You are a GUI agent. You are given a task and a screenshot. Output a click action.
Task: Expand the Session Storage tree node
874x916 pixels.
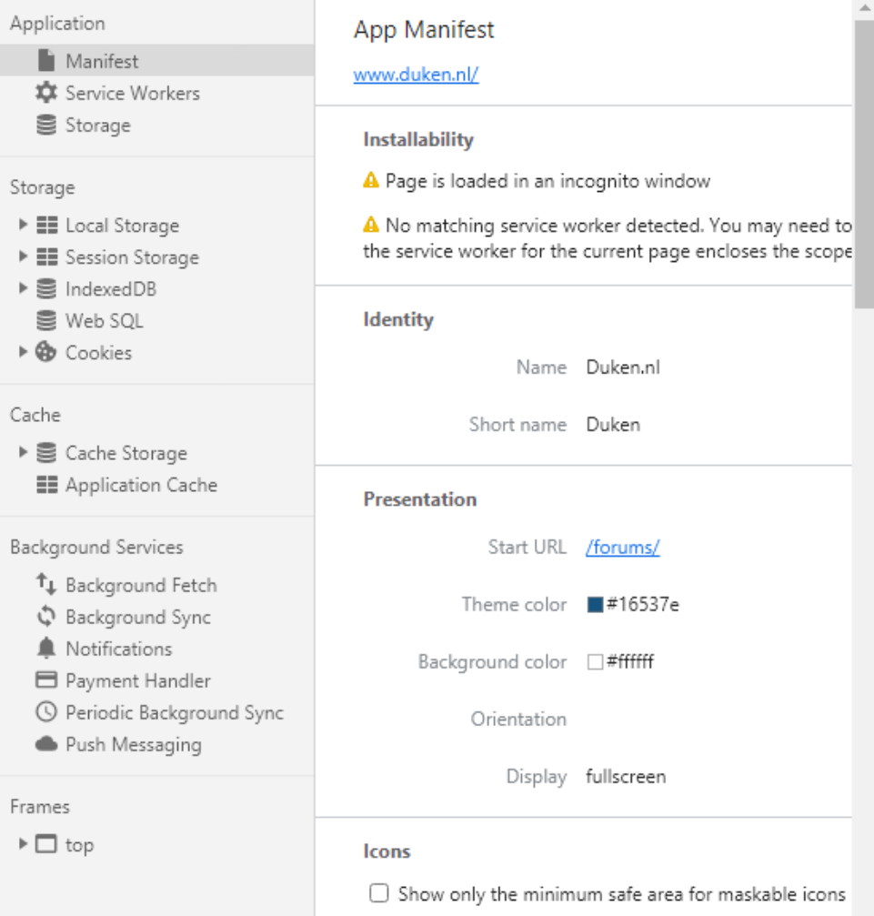(x=23, y=256)
